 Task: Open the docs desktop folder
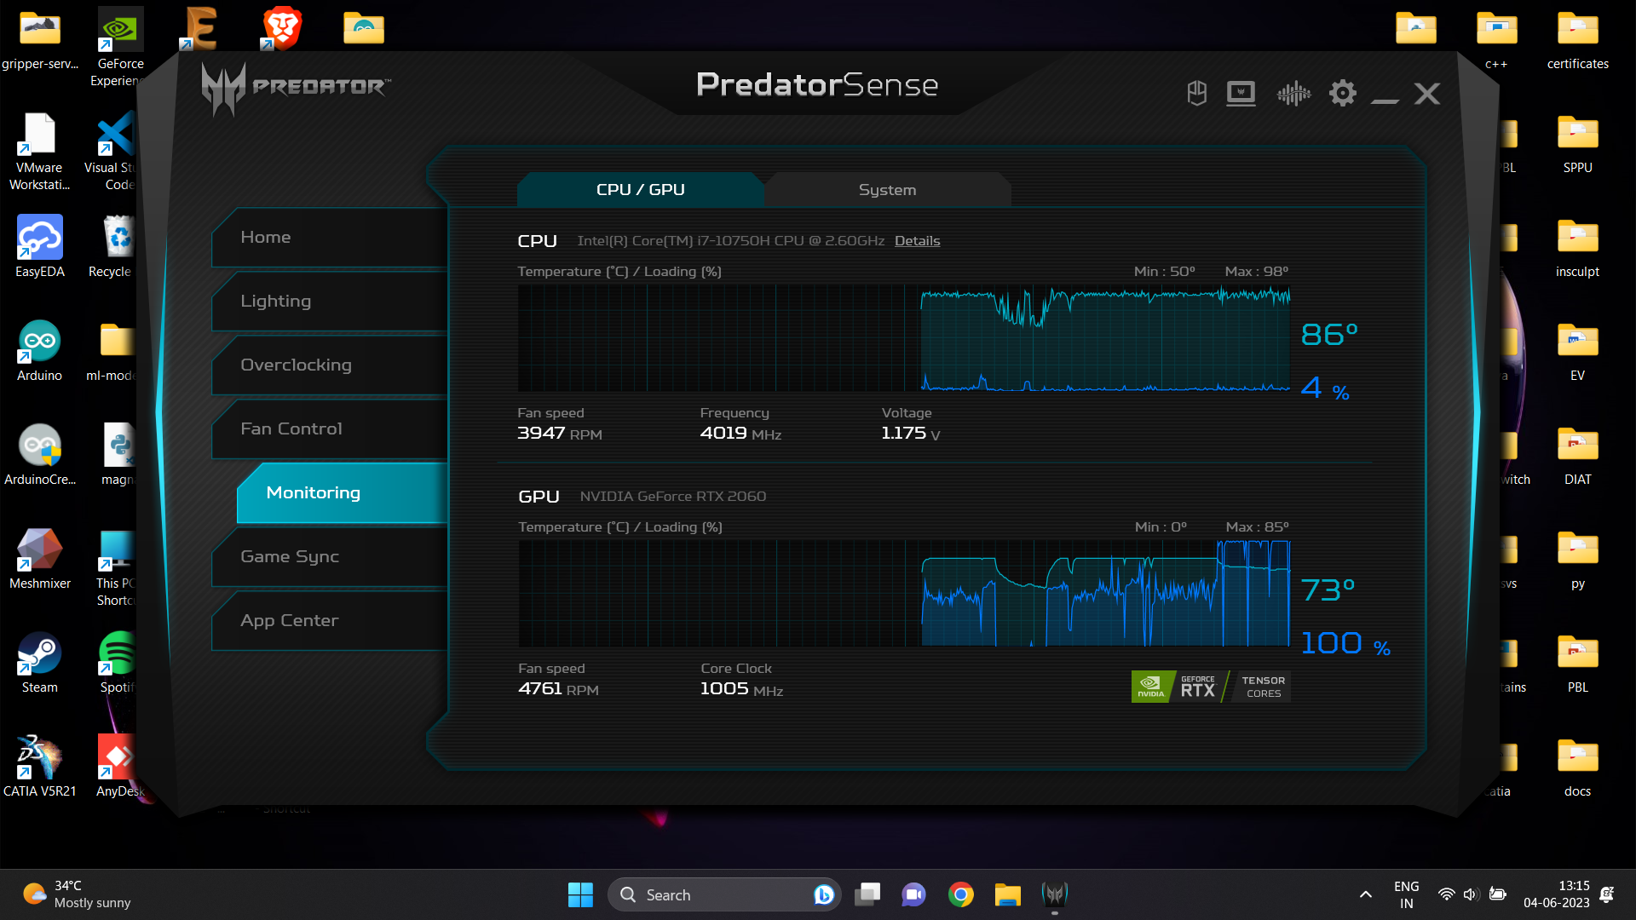[x=1577, y=767]
